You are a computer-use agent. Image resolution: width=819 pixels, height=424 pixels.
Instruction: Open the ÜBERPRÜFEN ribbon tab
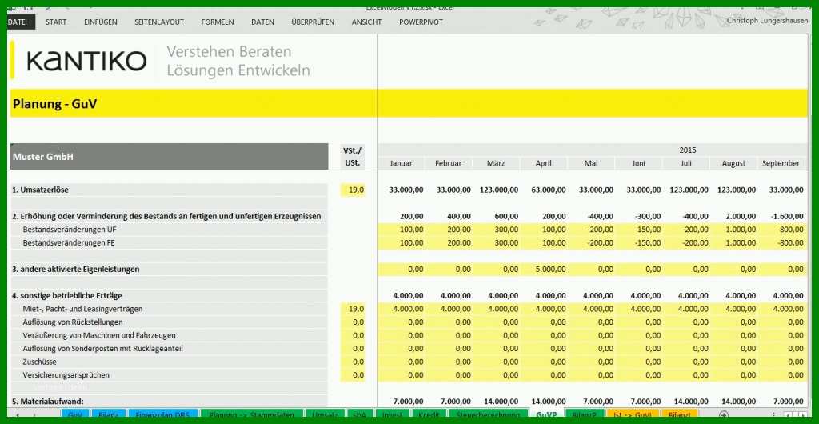pos(313,22)
